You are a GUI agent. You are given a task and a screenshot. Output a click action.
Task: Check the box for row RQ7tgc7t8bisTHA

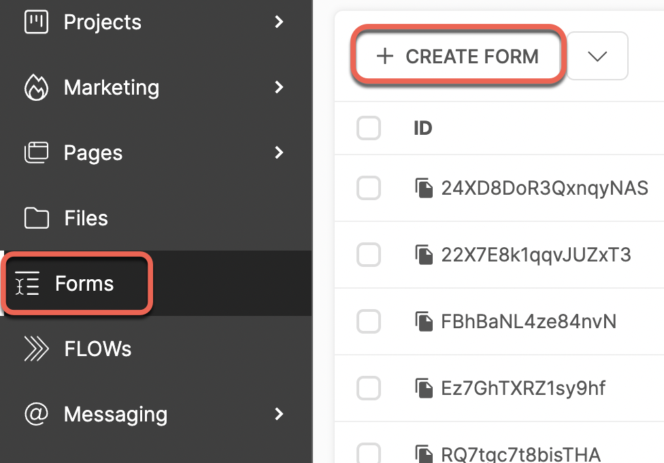369,453
